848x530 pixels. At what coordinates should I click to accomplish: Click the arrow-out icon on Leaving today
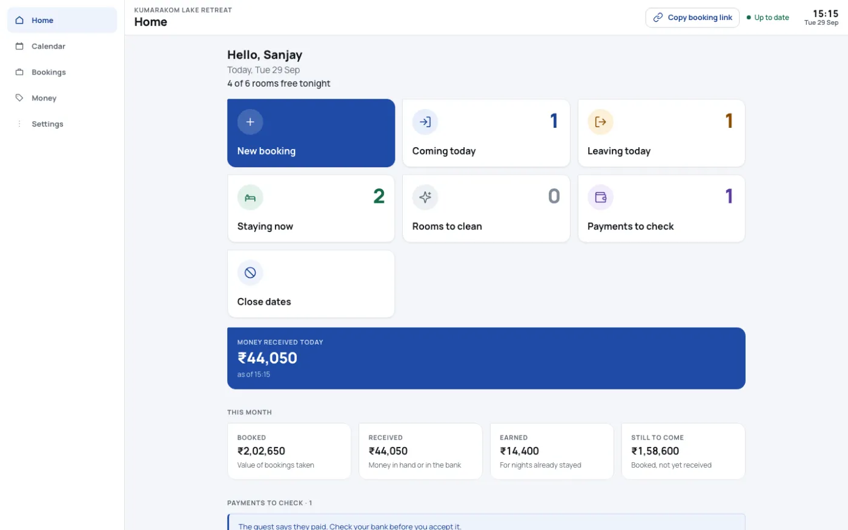600,122
